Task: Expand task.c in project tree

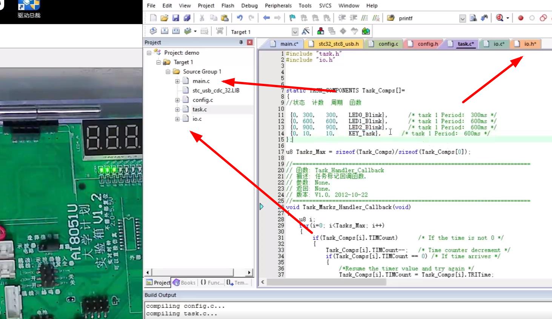Action: tap(177, 109)
